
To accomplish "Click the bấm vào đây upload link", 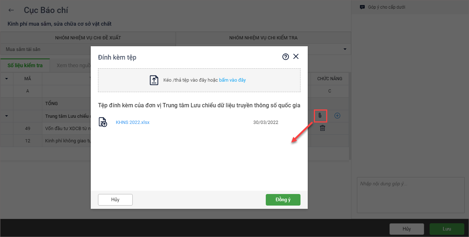I will [x=233, y=80].
